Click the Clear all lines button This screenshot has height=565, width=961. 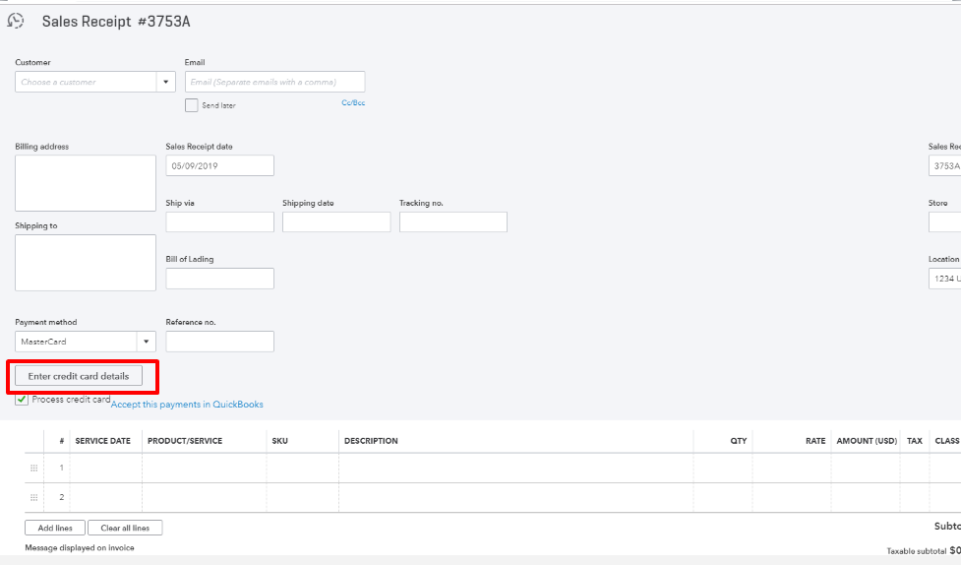(125, 528)
